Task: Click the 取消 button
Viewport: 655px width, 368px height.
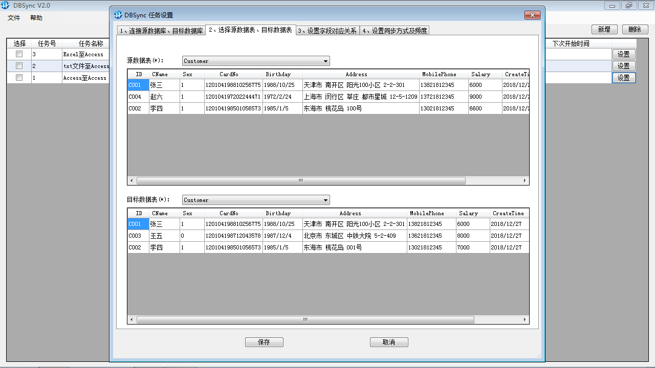Action: point(389,342)
